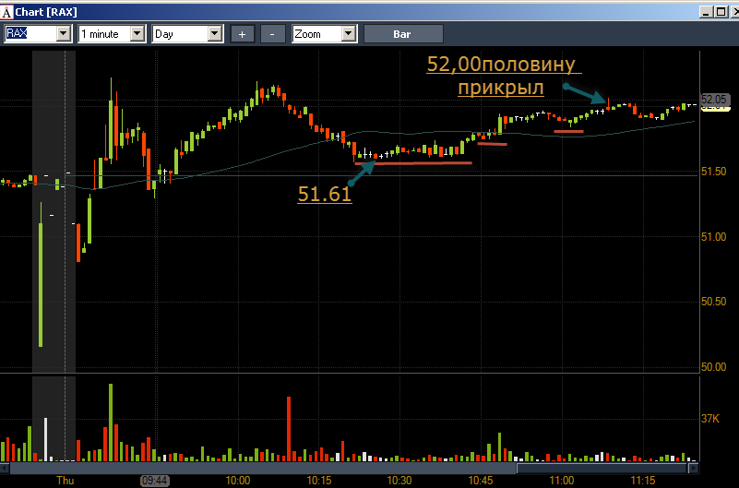Click the 51.50 price axis label

tap(713, 172)
